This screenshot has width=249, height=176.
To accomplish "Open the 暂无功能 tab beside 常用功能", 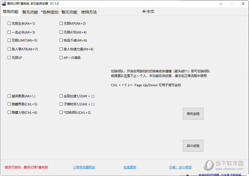I will [30, 12].
